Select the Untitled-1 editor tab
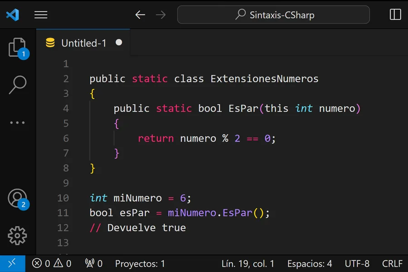Viewport: 408px width, 272px height. tap(83, 43)
